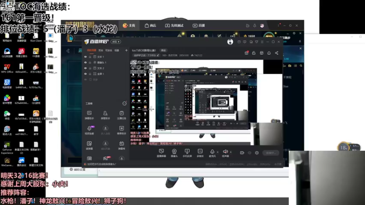Select the first scene tab (orange)
The image size is (365, 205).
tap(92, 50)
